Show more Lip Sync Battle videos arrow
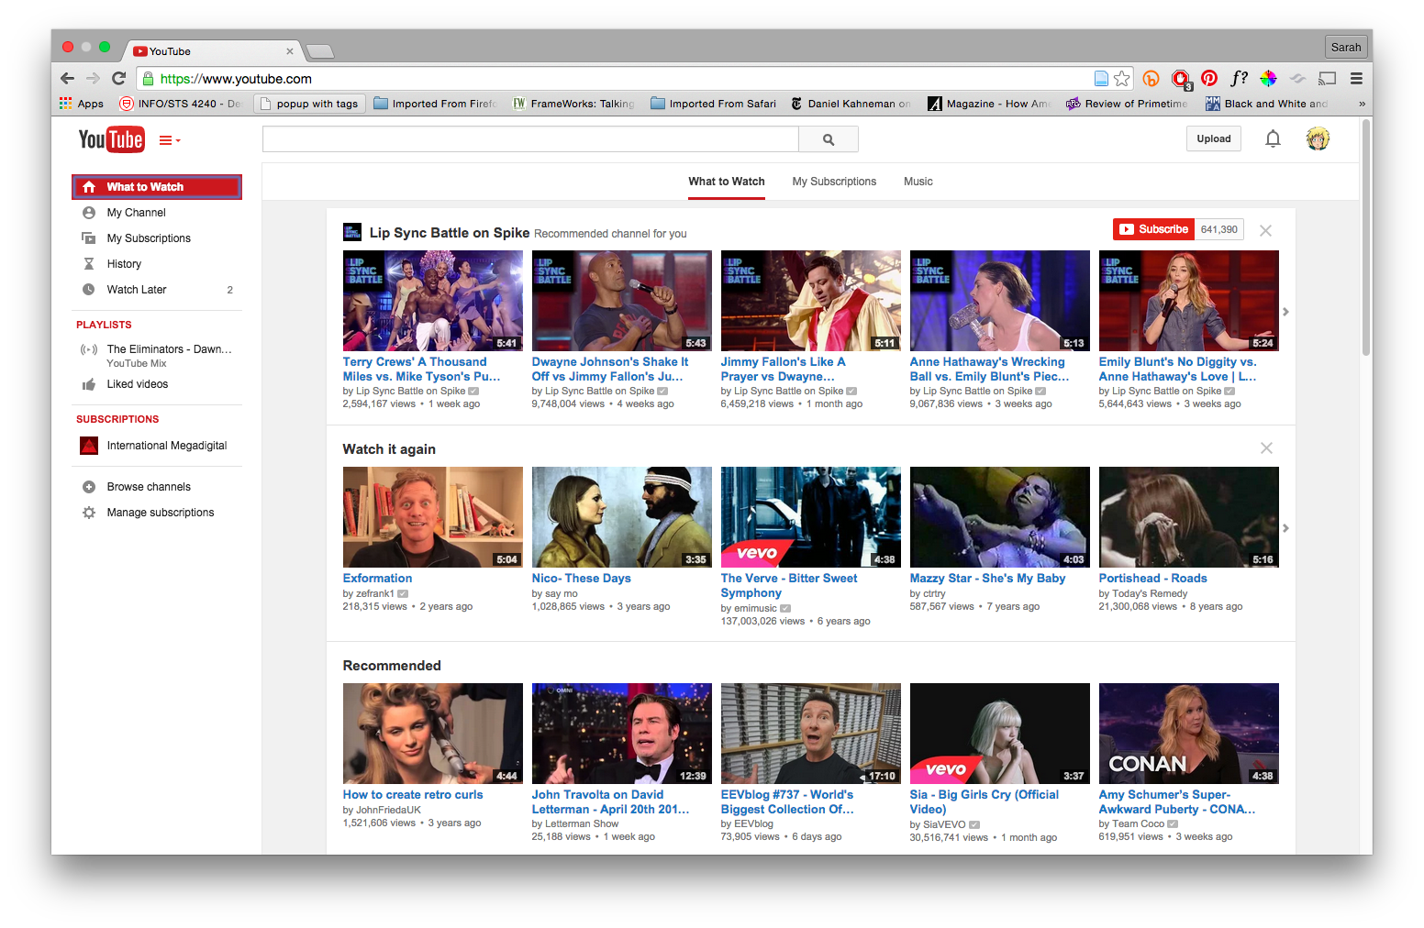The image size is (1424, 928). pos(1285,312)
